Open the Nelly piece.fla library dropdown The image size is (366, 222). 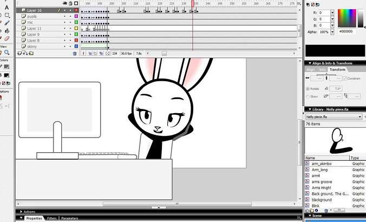pos(360,117)
